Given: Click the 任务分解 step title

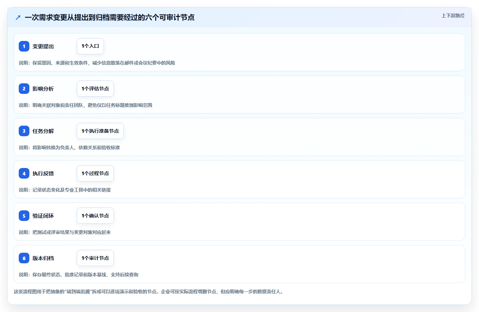Looking at the screenshot, I should coord(43,131).
